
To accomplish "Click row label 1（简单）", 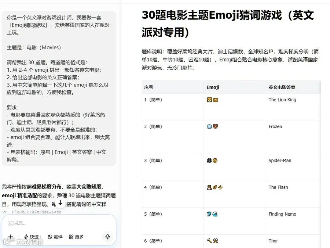I will 153,100.
